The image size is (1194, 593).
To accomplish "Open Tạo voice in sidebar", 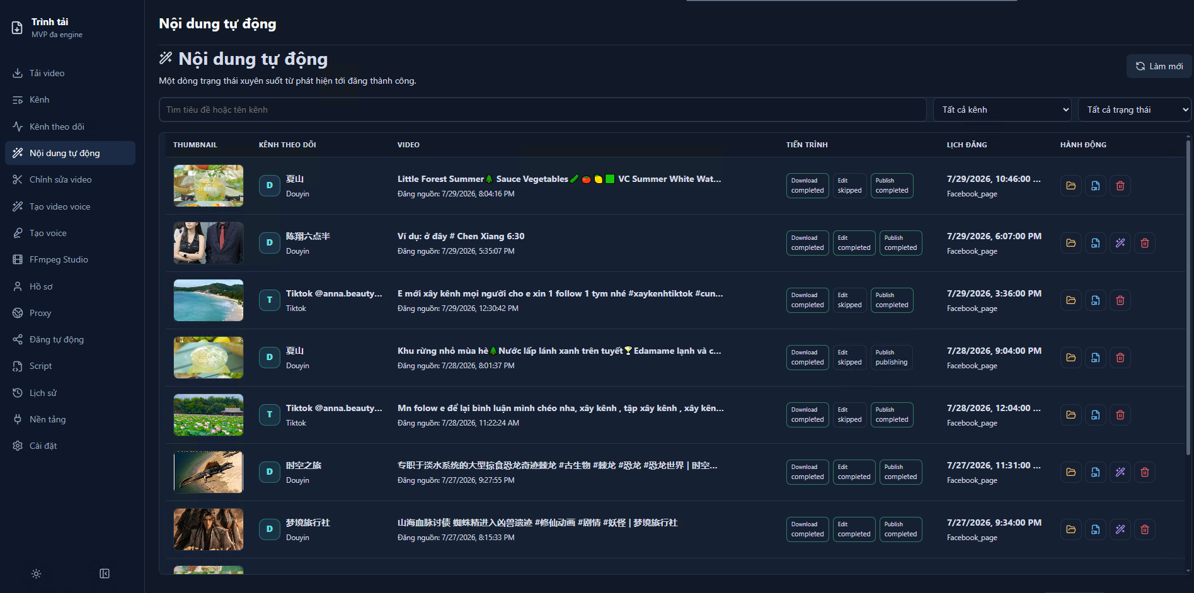I will (x=70, y=233).
